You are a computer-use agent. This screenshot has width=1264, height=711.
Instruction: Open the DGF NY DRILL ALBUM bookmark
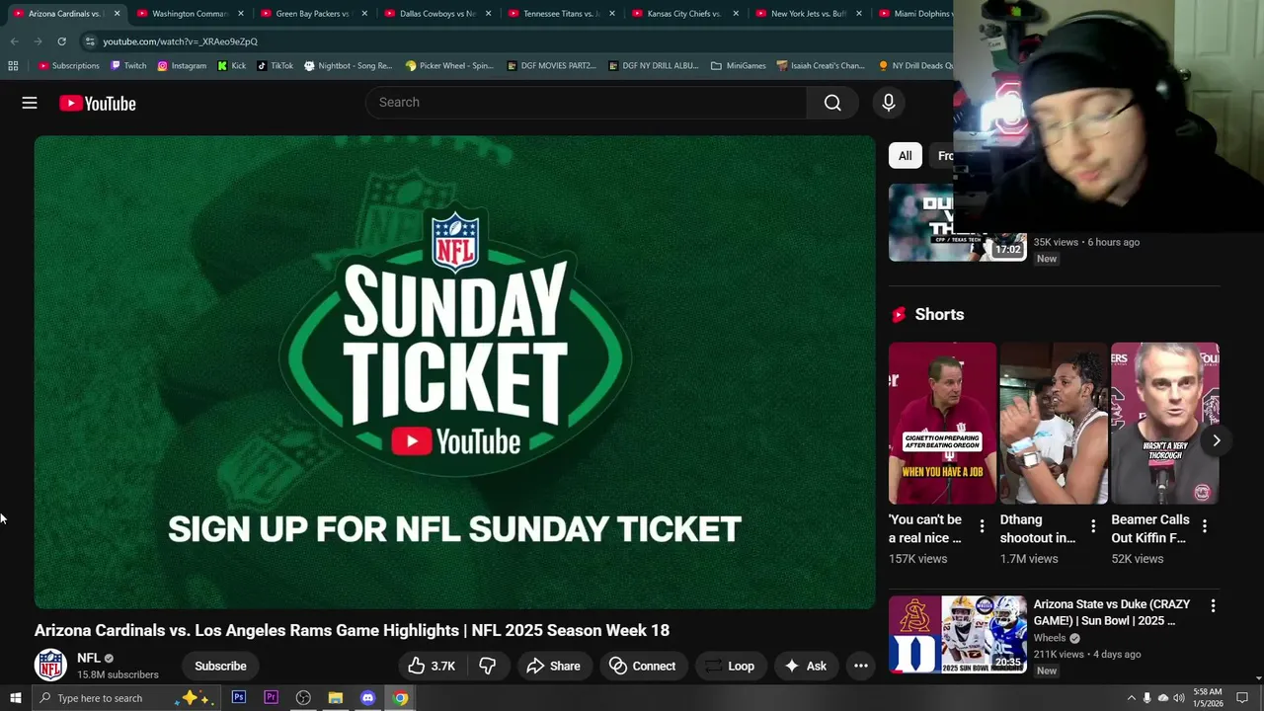pos(653,66)
